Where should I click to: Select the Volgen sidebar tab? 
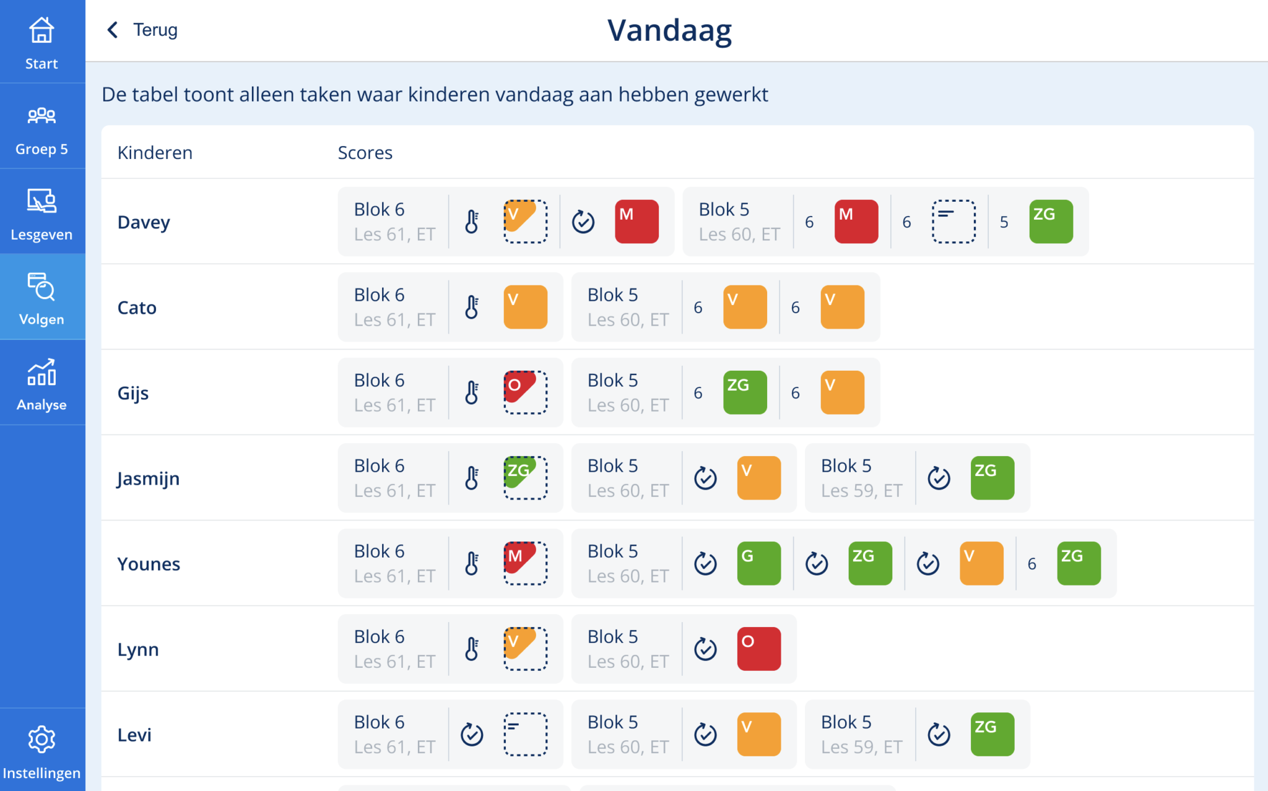(x=41, y=297)
